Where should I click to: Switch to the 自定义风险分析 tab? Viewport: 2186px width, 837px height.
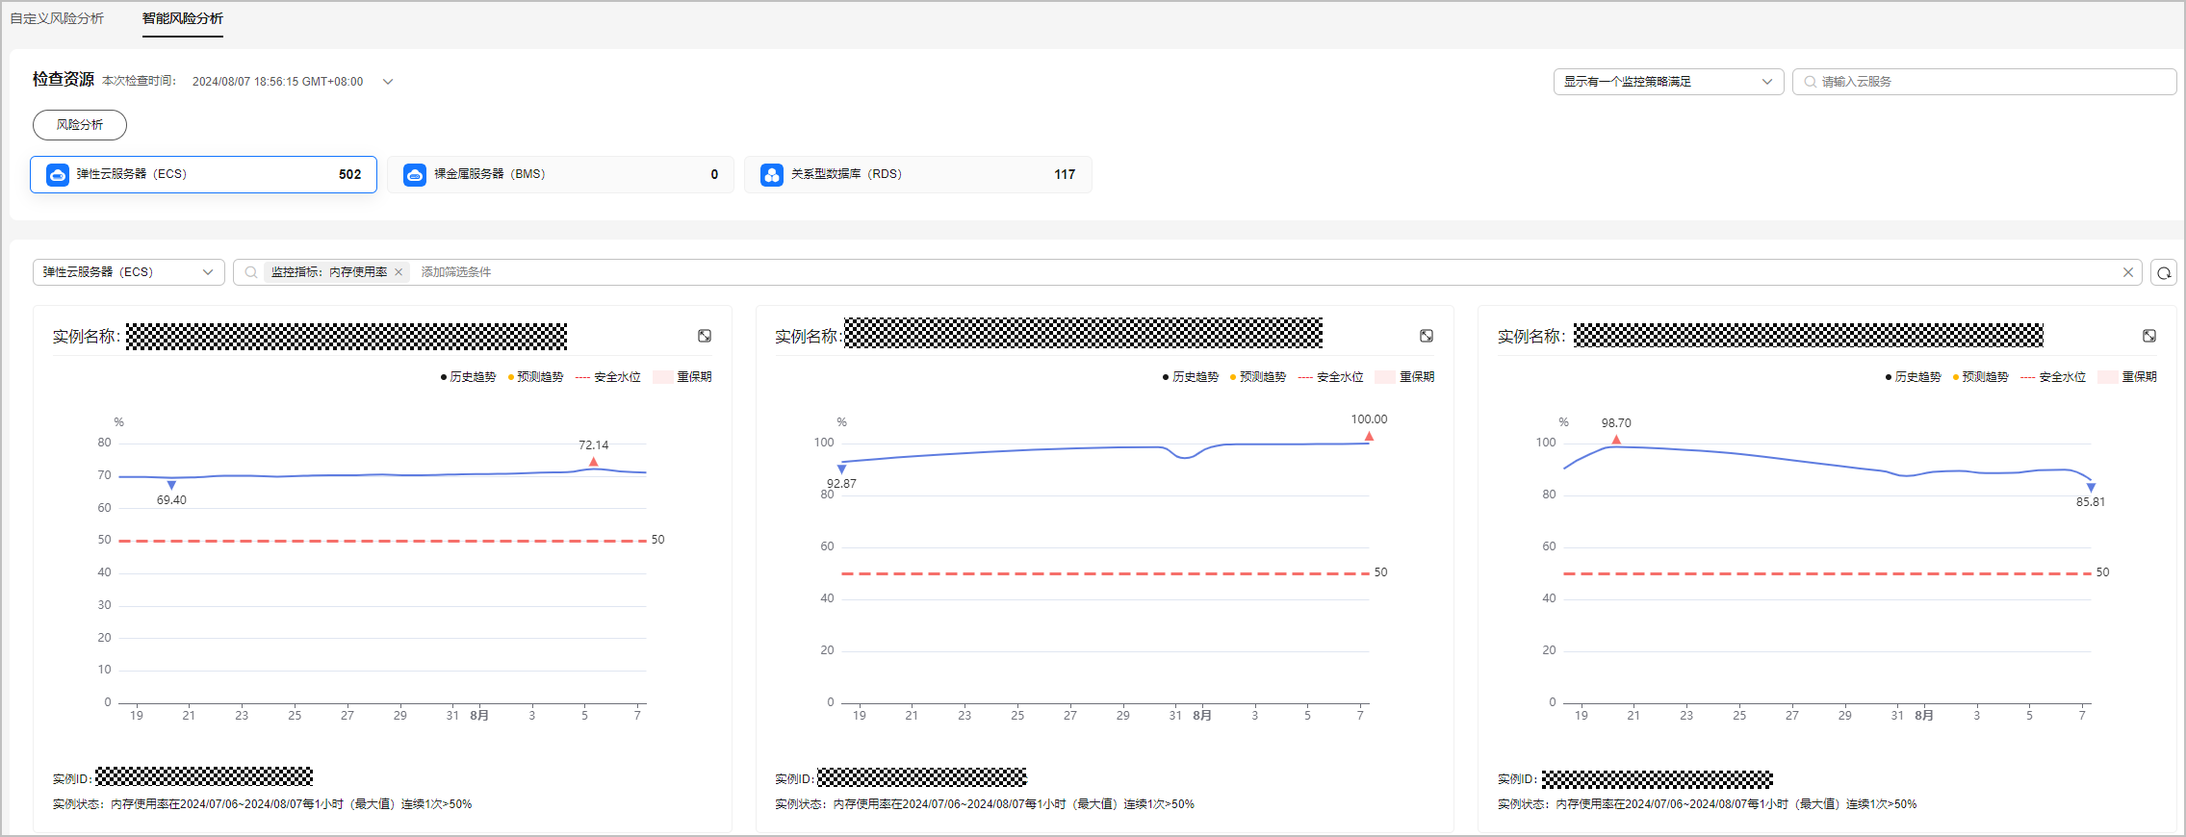(57, 18)
